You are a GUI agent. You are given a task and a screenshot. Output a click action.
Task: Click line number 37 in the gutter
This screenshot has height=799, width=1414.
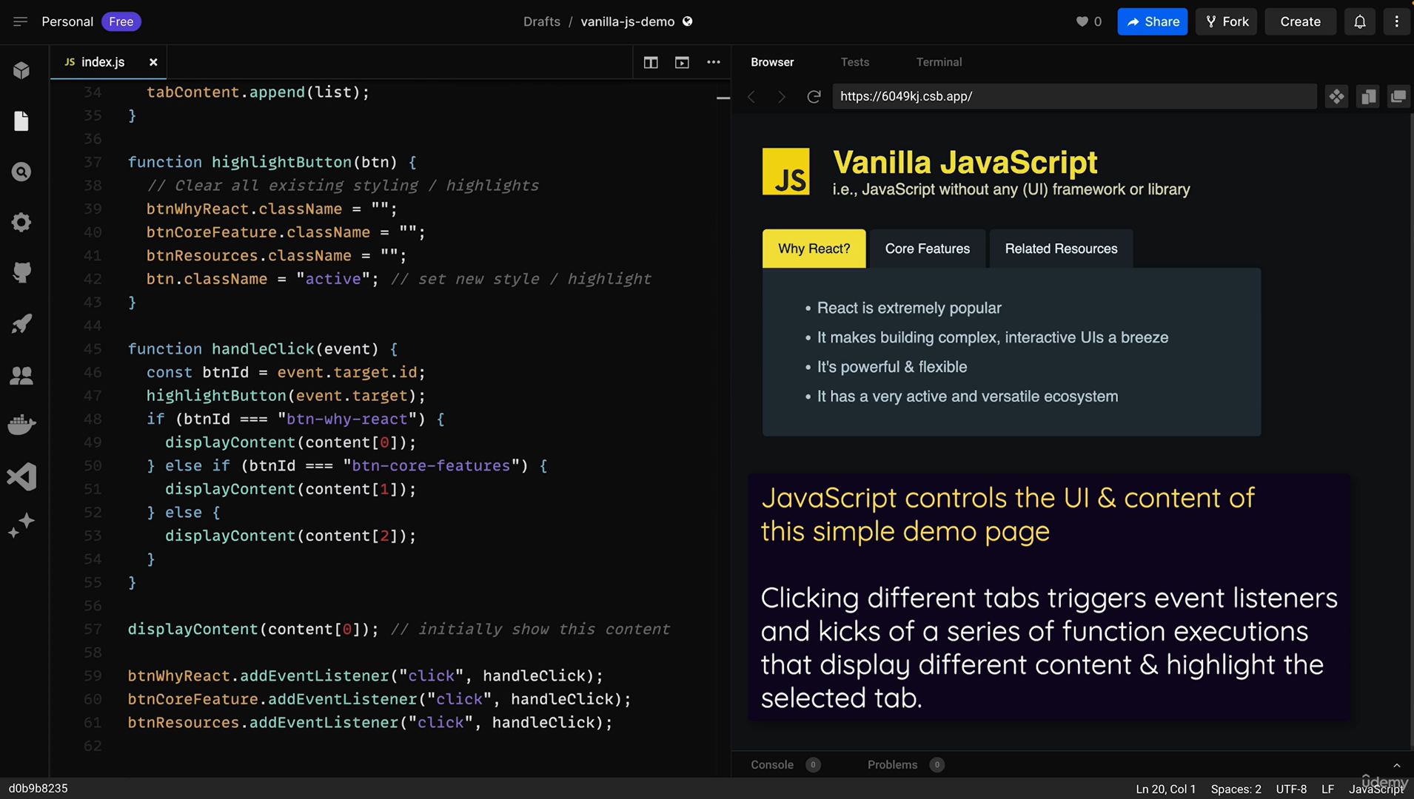tap(93, 162)
